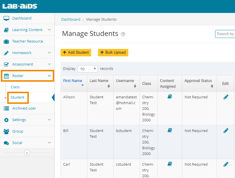Go to Archived user page
The width and height of the screenshot is (235, 178).
(24, 108)
